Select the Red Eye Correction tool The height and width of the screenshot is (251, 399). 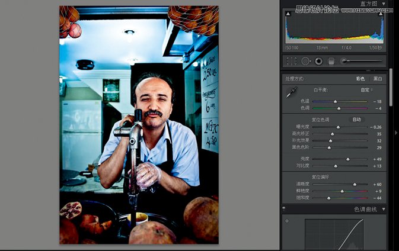click(x=318, y=61)
